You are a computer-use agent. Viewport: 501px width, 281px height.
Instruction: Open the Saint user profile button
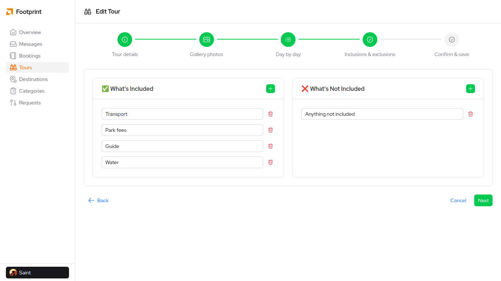tap(37, 273)
